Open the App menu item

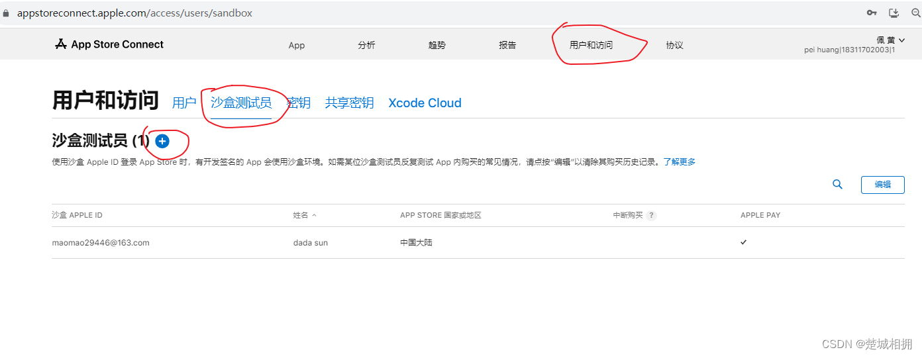[297, 45]
